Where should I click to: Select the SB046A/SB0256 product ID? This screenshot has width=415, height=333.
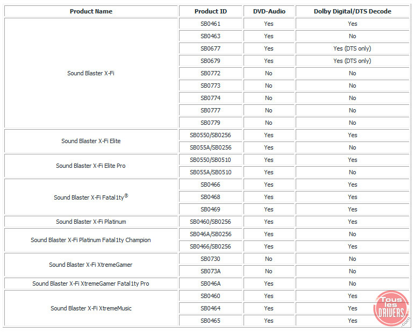(210, 234)
